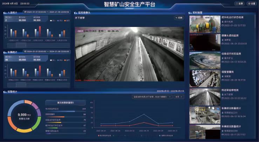
Task: Toggle orange legend series in 人流统计 chart
Action: coord(67,21)
